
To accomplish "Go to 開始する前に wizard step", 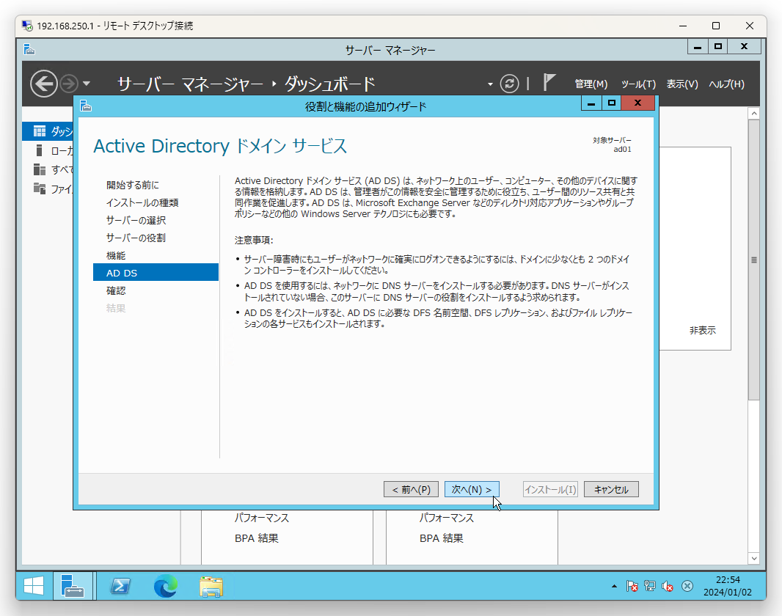I will point(132,186).
